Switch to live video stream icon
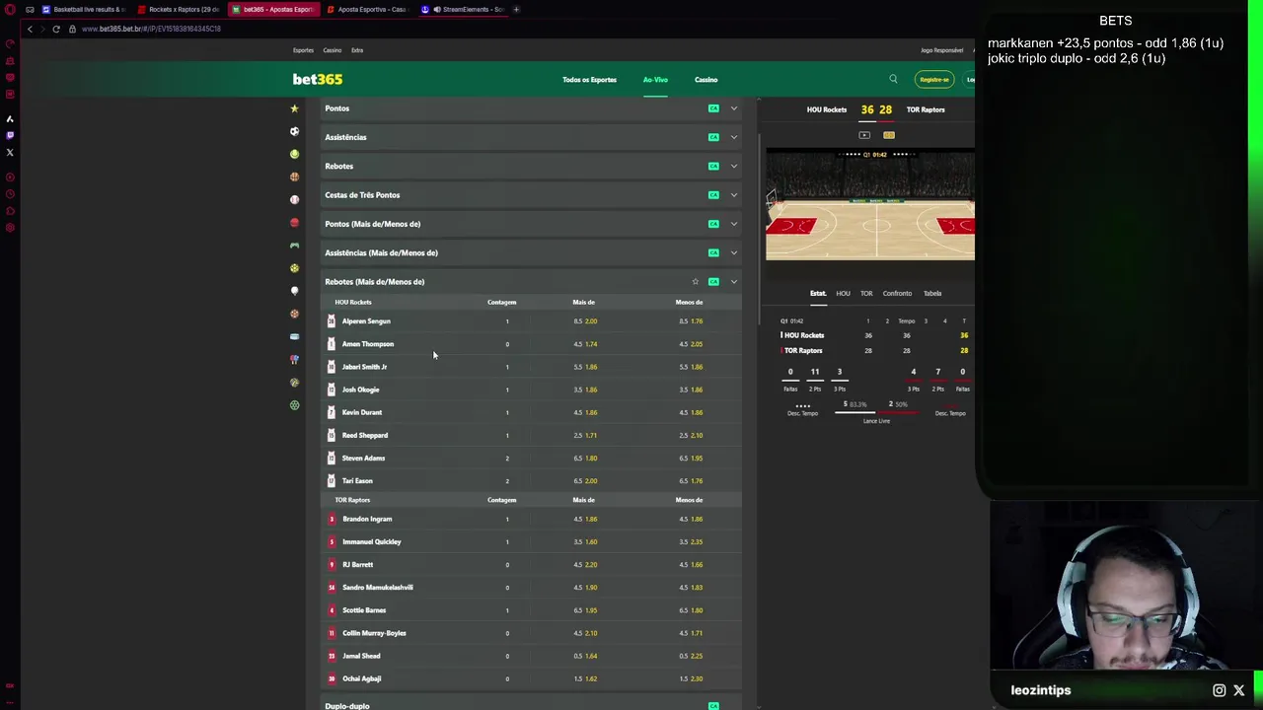Image resolution: width=1263 pixels, height=710 pixels. tap(864, 135)
